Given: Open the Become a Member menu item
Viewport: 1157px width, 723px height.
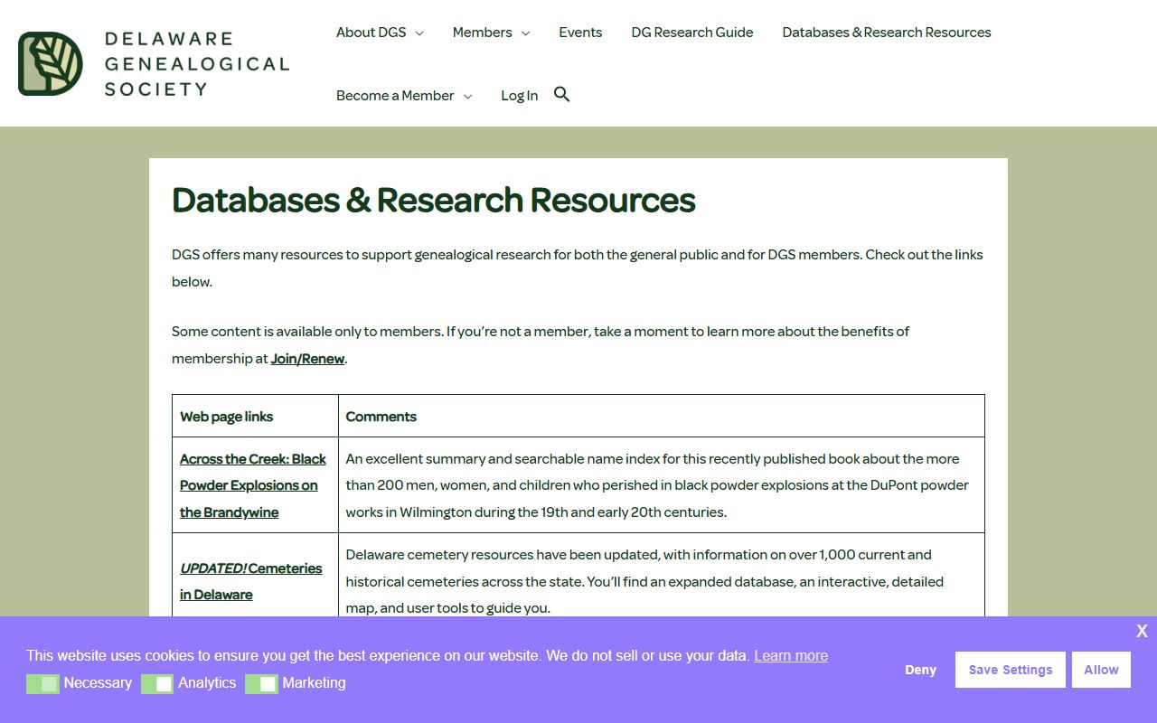Looking at the screenshot, I should (395, 96).
